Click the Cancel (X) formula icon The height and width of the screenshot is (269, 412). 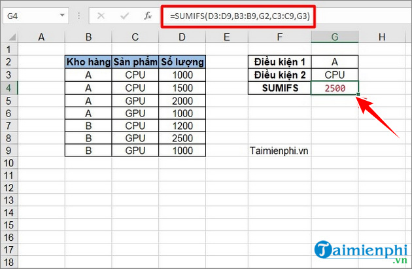click(x=101, y=16)
